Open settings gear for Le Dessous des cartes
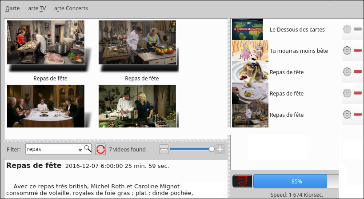Viewport: 364px width, 199px height. (347, 29)
